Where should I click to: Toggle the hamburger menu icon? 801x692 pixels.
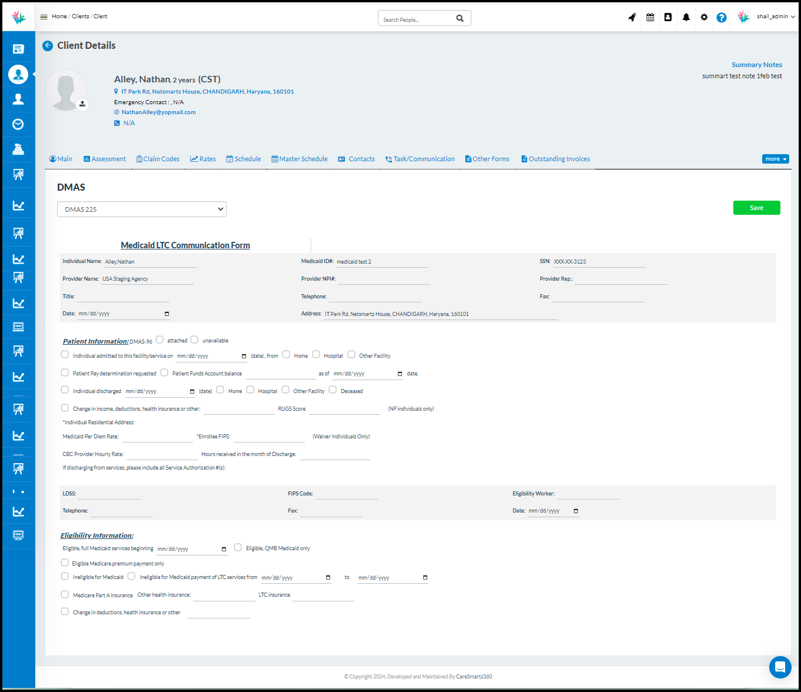(x=44, y=16)
